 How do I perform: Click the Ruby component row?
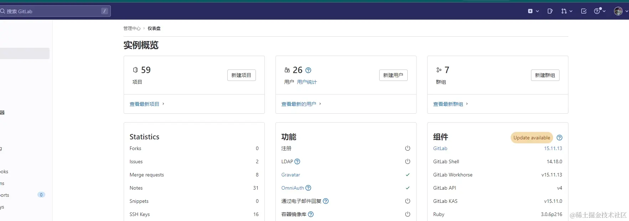click(497, 214)
